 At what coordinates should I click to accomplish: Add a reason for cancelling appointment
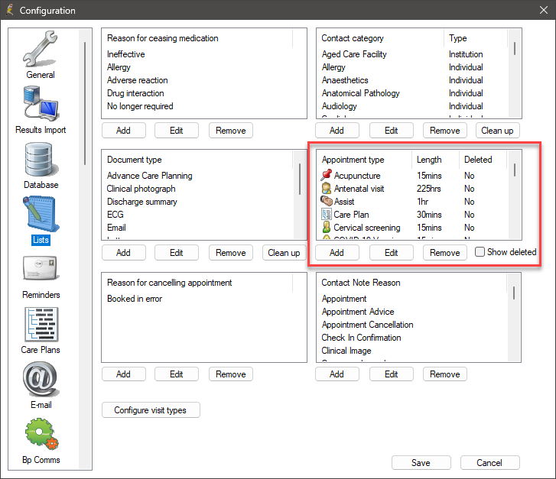click(123, 374)
